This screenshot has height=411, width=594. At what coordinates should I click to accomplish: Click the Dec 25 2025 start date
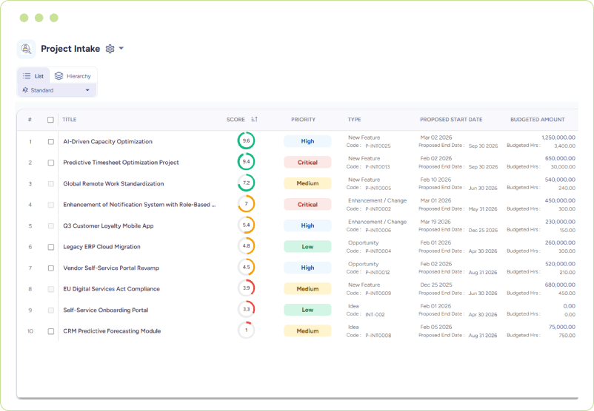pyautogui.click(x=436, y=285)
